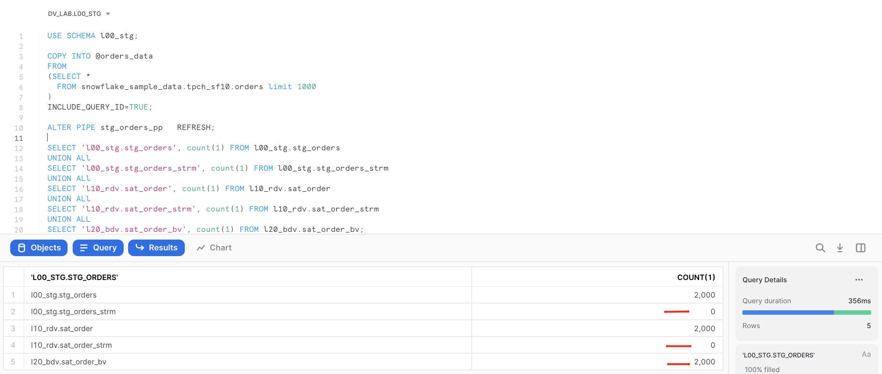Click the Query filter icon
This screenshot has height=374, width=882.
pos(83,248)
